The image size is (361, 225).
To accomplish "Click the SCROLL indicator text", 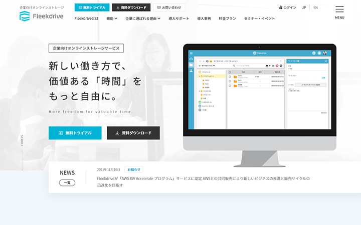I will [22, 140].
